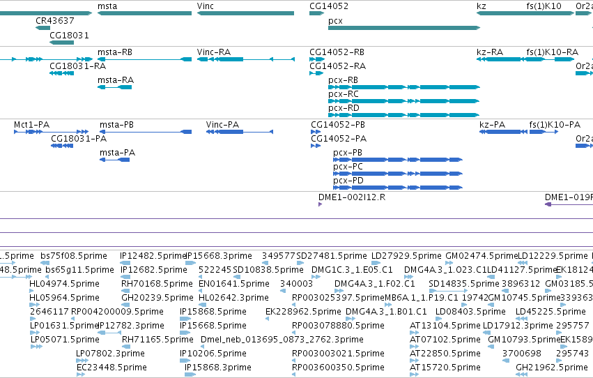Click the fs(1)K10-RA transcript glyph

[550, 59]
